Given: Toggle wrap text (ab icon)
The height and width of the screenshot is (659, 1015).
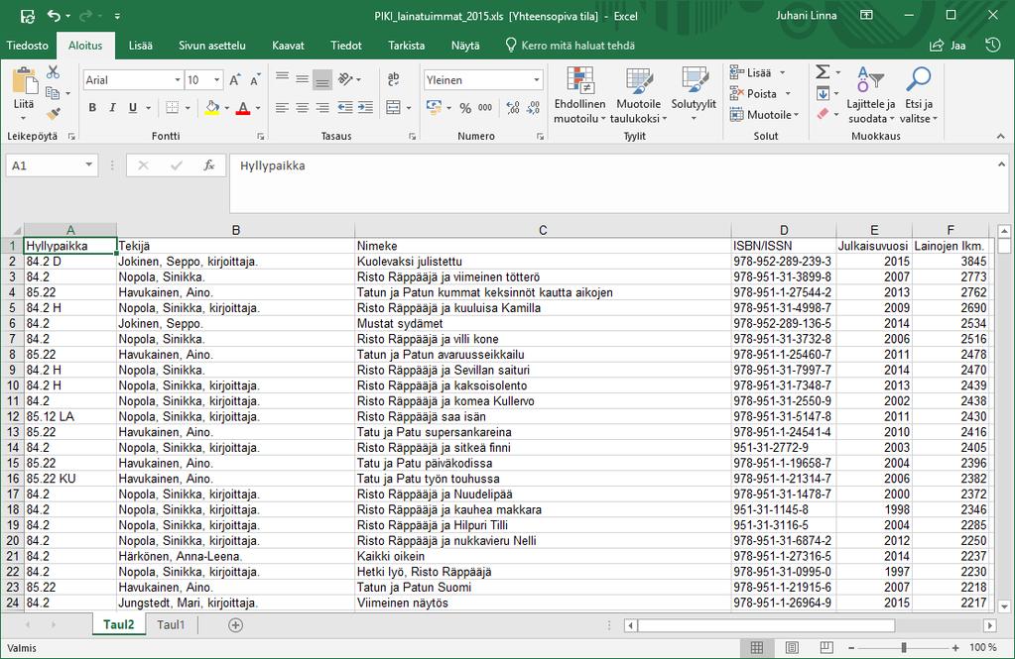Looking at the screenshot, I should [x=393, y=79].
